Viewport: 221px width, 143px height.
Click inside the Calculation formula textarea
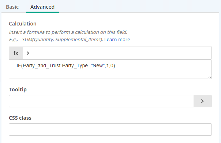point(110,69)
